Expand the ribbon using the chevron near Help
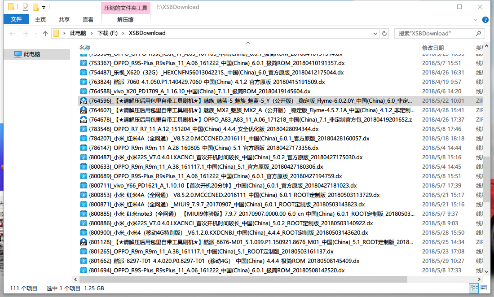 pos(476,20)
